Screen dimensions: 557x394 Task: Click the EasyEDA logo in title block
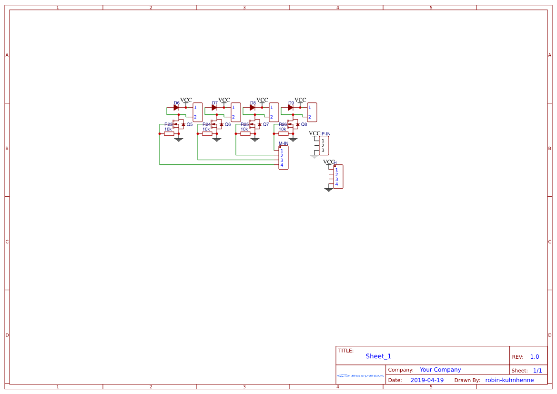pos(360,376)
